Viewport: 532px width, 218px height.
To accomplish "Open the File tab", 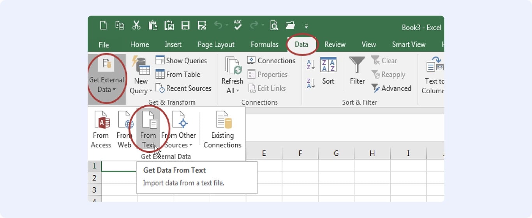I will [x=104, y=44].
